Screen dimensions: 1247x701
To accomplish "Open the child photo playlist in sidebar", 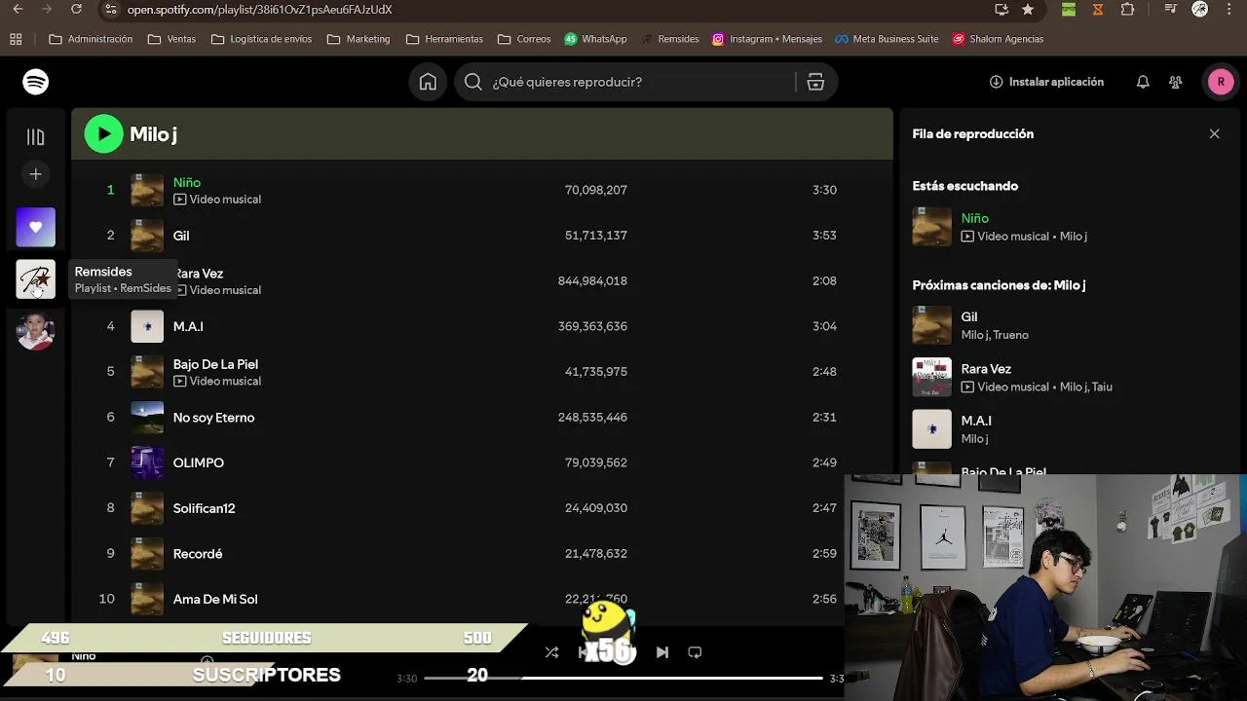I will pyautogui.click(x=36, y=331).
